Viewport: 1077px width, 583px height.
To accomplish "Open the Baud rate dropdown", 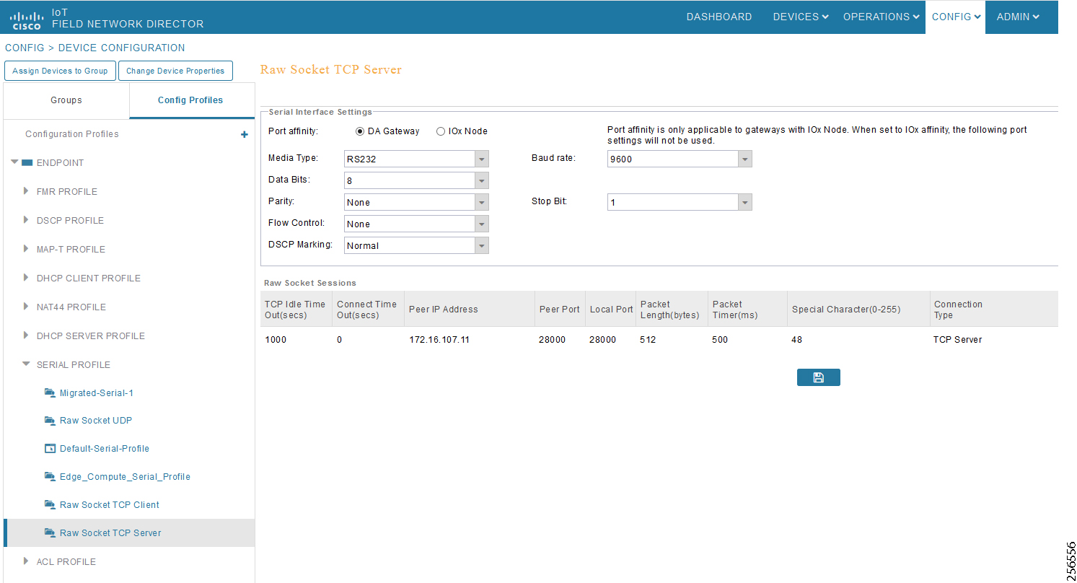I will (745, 159).
